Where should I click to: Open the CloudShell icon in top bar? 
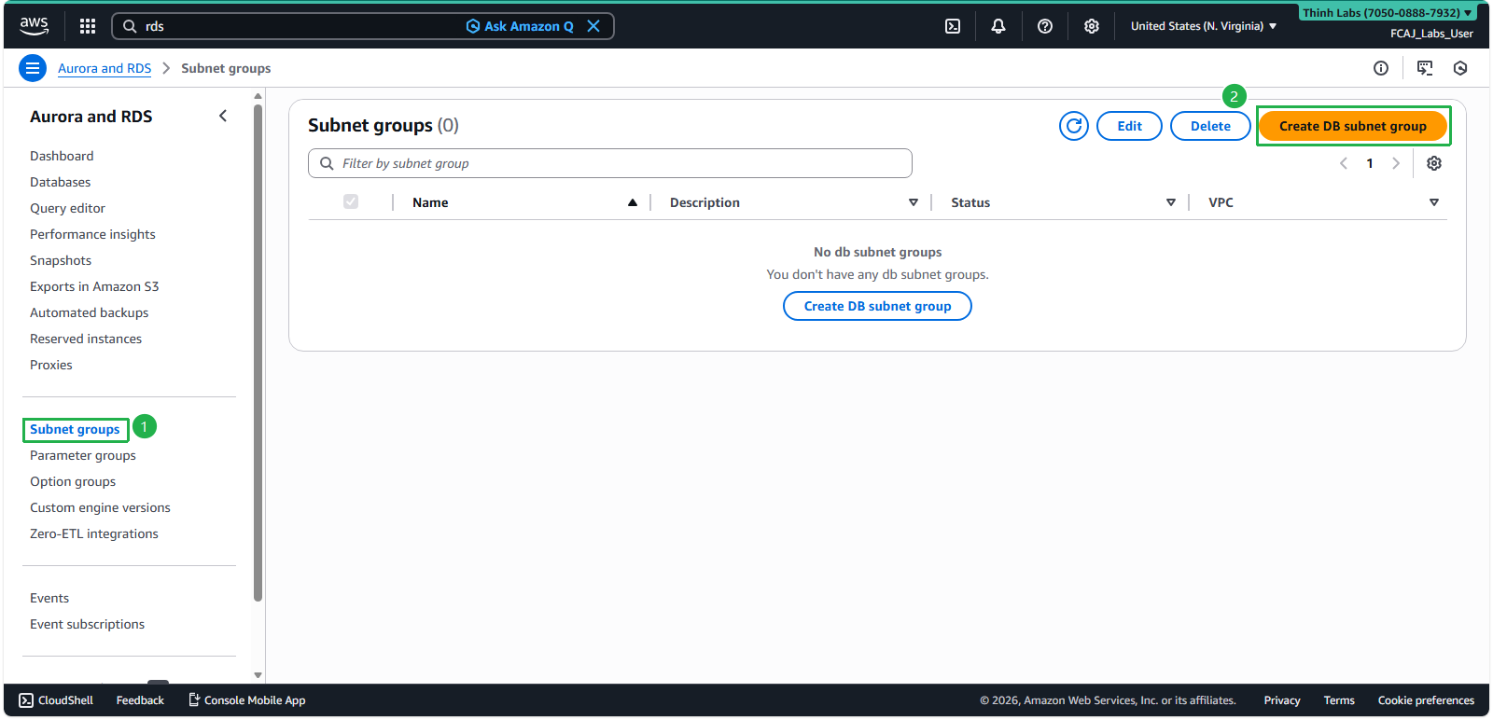point(953,26)
